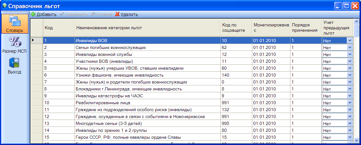Image resolution: width=361 pixels, height=145 pixels.
Task: Click the Код по соцзащите header
Action: [236, 28]
